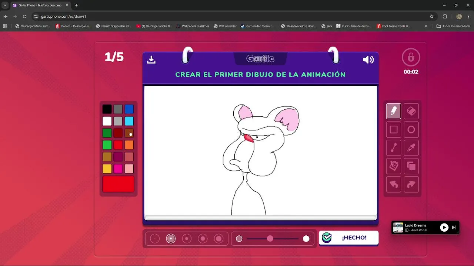Click the padlock icon above the timer
The width and height of the screenshot is (474, 266).
tap(411, 57)
